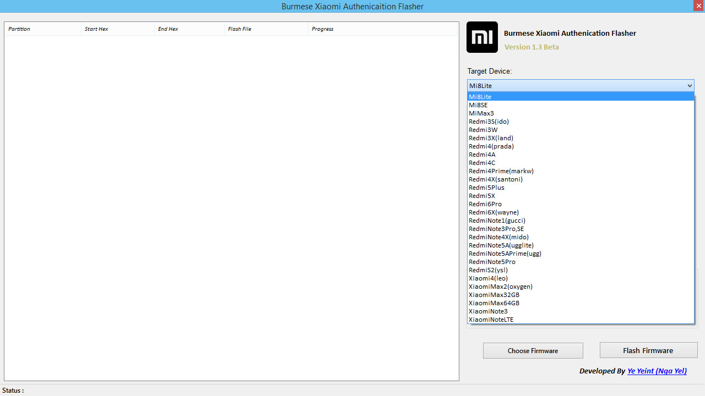Select Xiaomi4(leo) from the list
This screenshot has height=396, width=705.
tap(581, 278)
